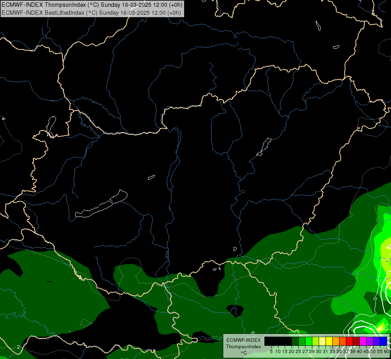Click the contour label '2' at bottom left
This screenshot has width=391, height=359.
(18, 347)
